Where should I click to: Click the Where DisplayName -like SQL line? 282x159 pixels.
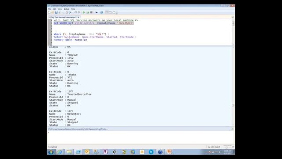click(81, 34)
